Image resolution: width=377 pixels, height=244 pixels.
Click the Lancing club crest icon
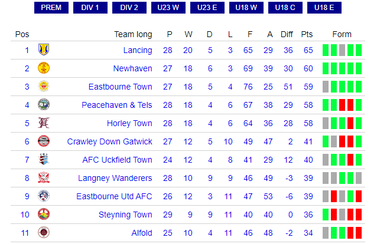coord(44,50)
